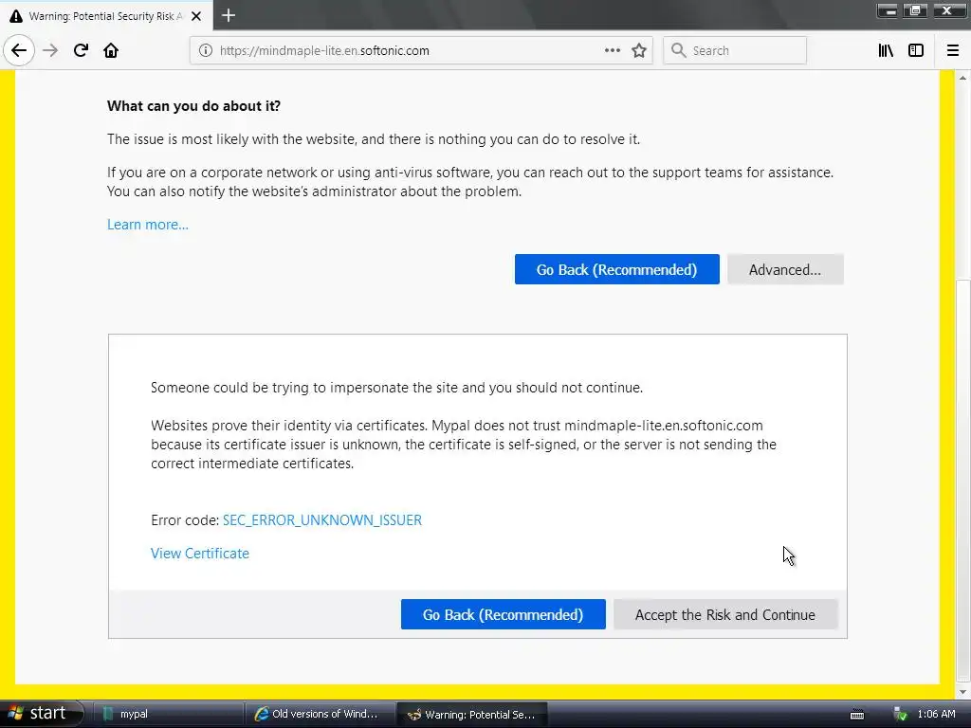Image resolution: width=971 pixels, height=728 pixels.
Task: Click the 'Error code:' label
Action: 185,520
